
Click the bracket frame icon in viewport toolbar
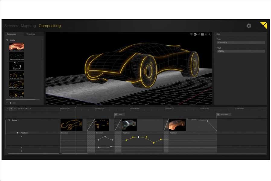click(x=206, y=34)
